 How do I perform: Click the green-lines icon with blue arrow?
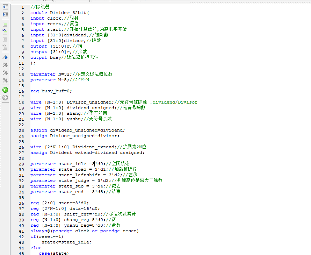(5, 31)
